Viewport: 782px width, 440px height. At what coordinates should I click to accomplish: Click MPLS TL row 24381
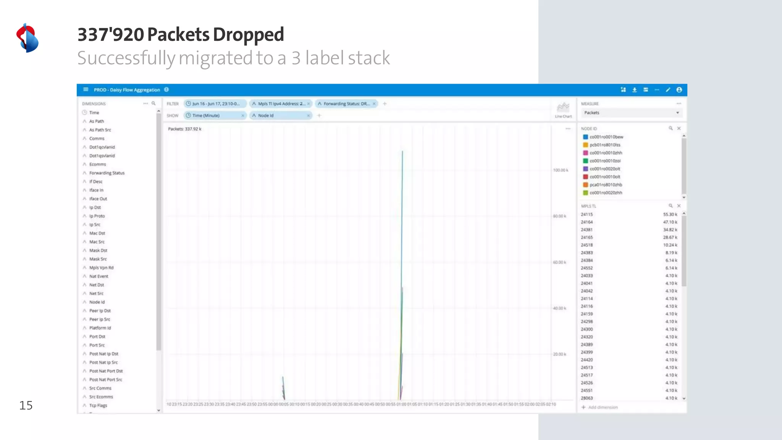[x=629, y=230]
